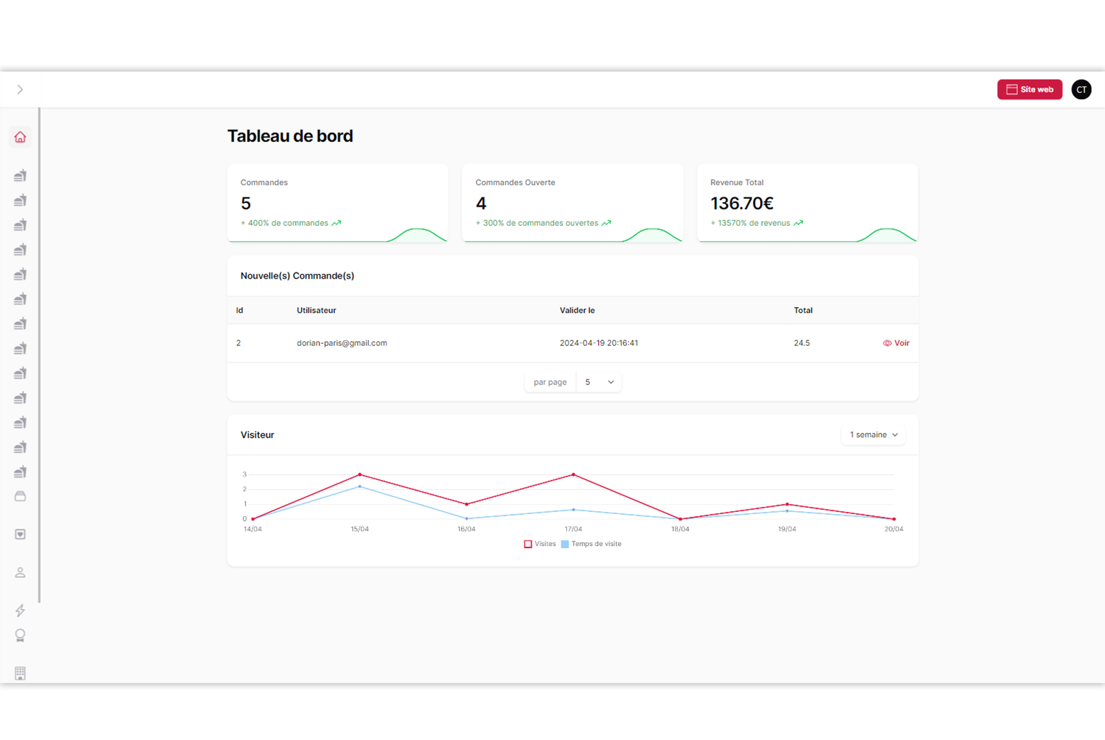Toggle Temps de visite legend label
The width and height of the screenshot is (1105, 740).
pyautogui.click(x=596, y=544)
